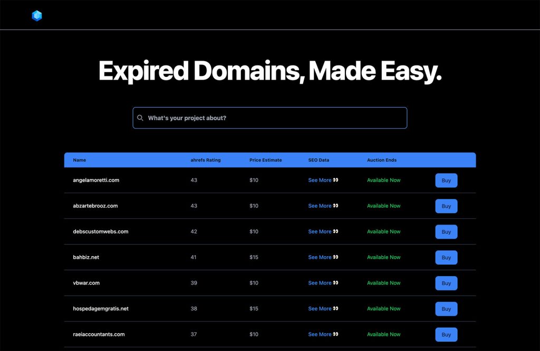
Task: Click the Price Estimate column header
Action: 266,160
